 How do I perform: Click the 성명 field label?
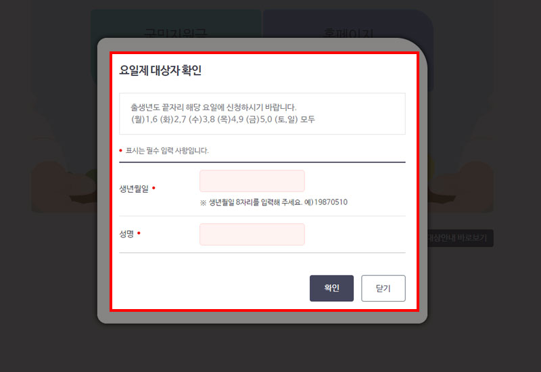click(x=126, y=234)
